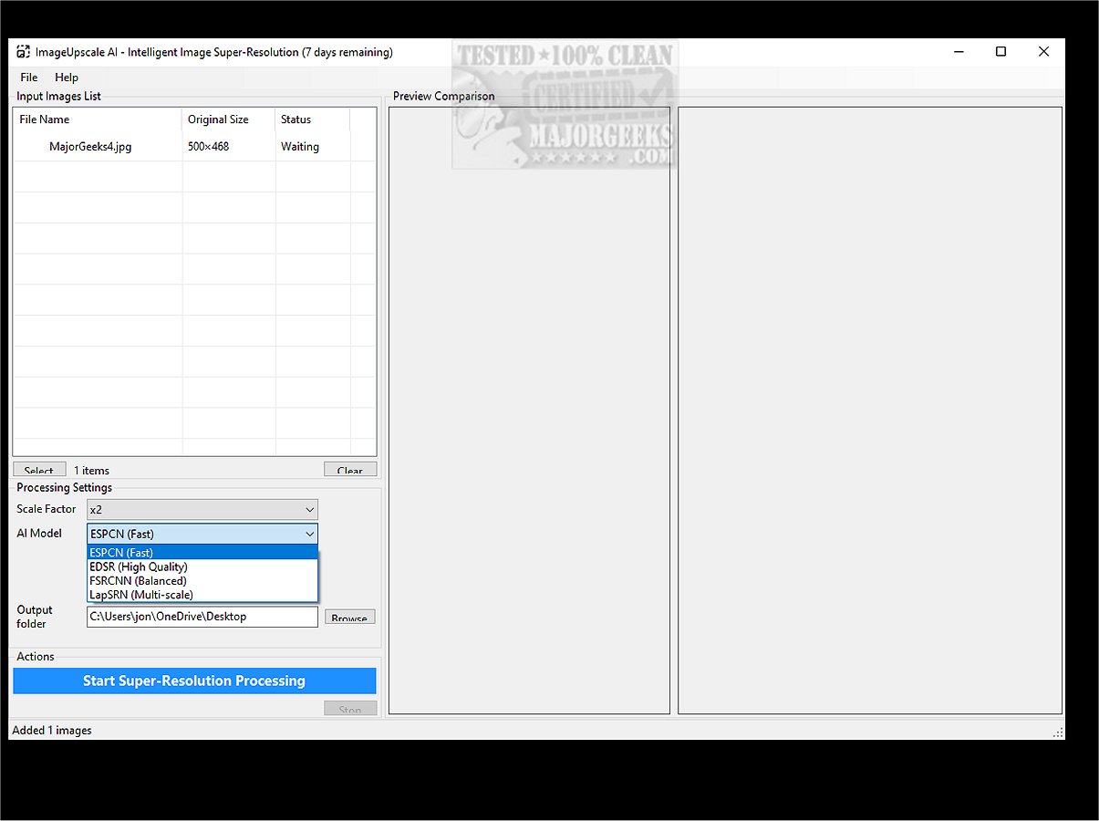Sort by Original Size column header
1099x821 pixels.
228,120
